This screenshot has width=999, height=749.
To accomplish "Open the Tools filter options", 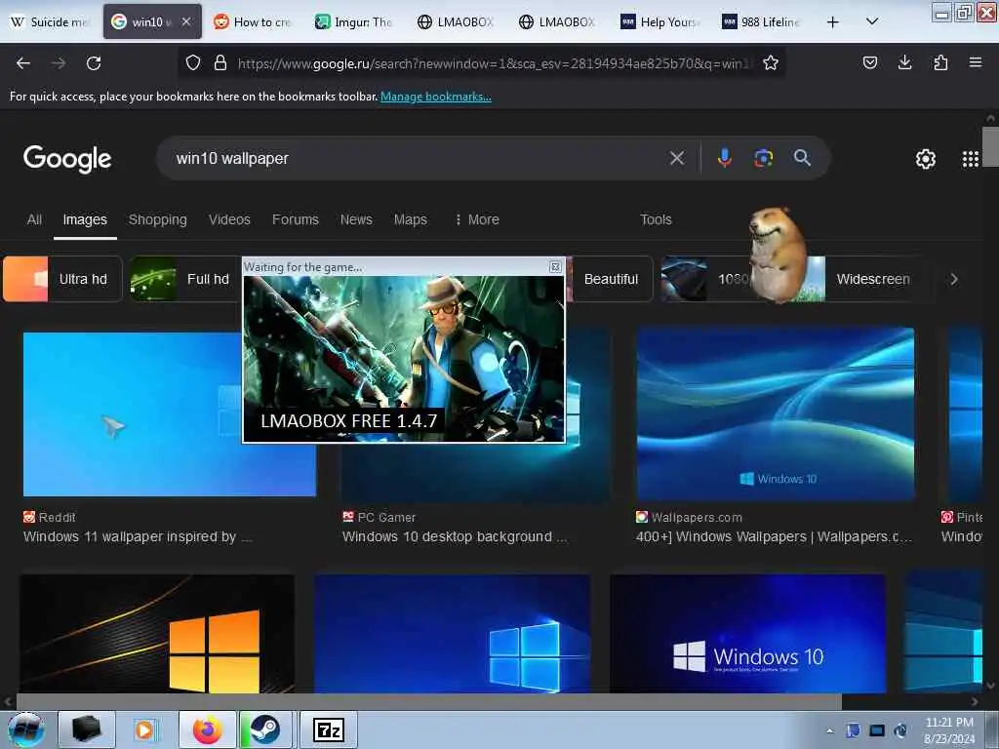I will (x=656, y=219).
